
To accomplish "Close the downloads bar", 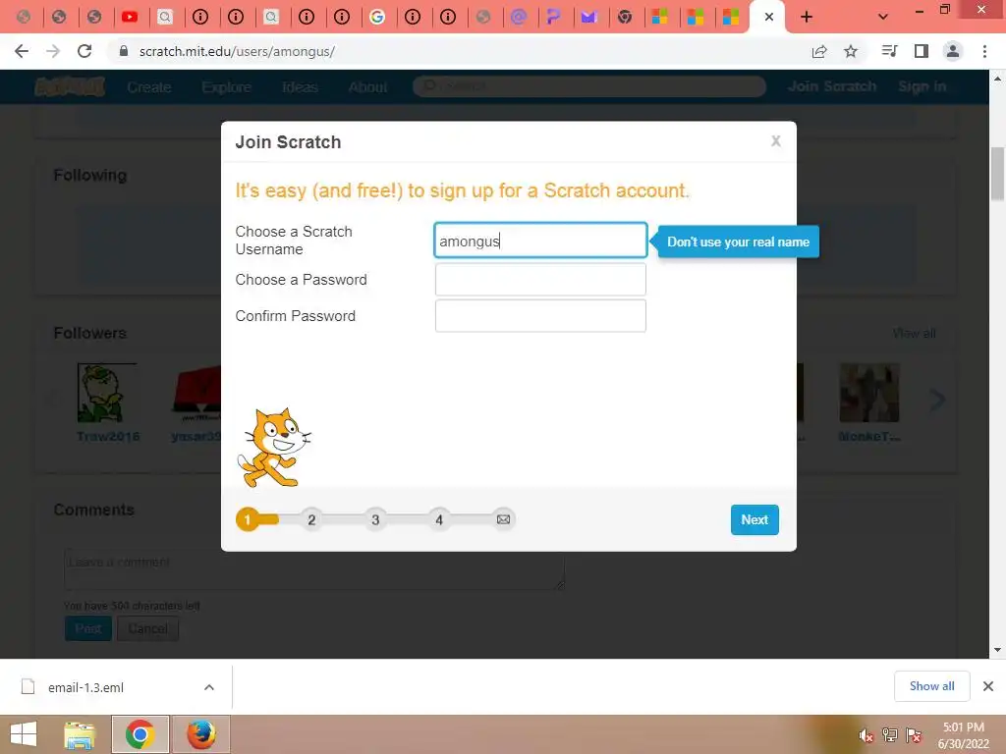I will point(988,686).
